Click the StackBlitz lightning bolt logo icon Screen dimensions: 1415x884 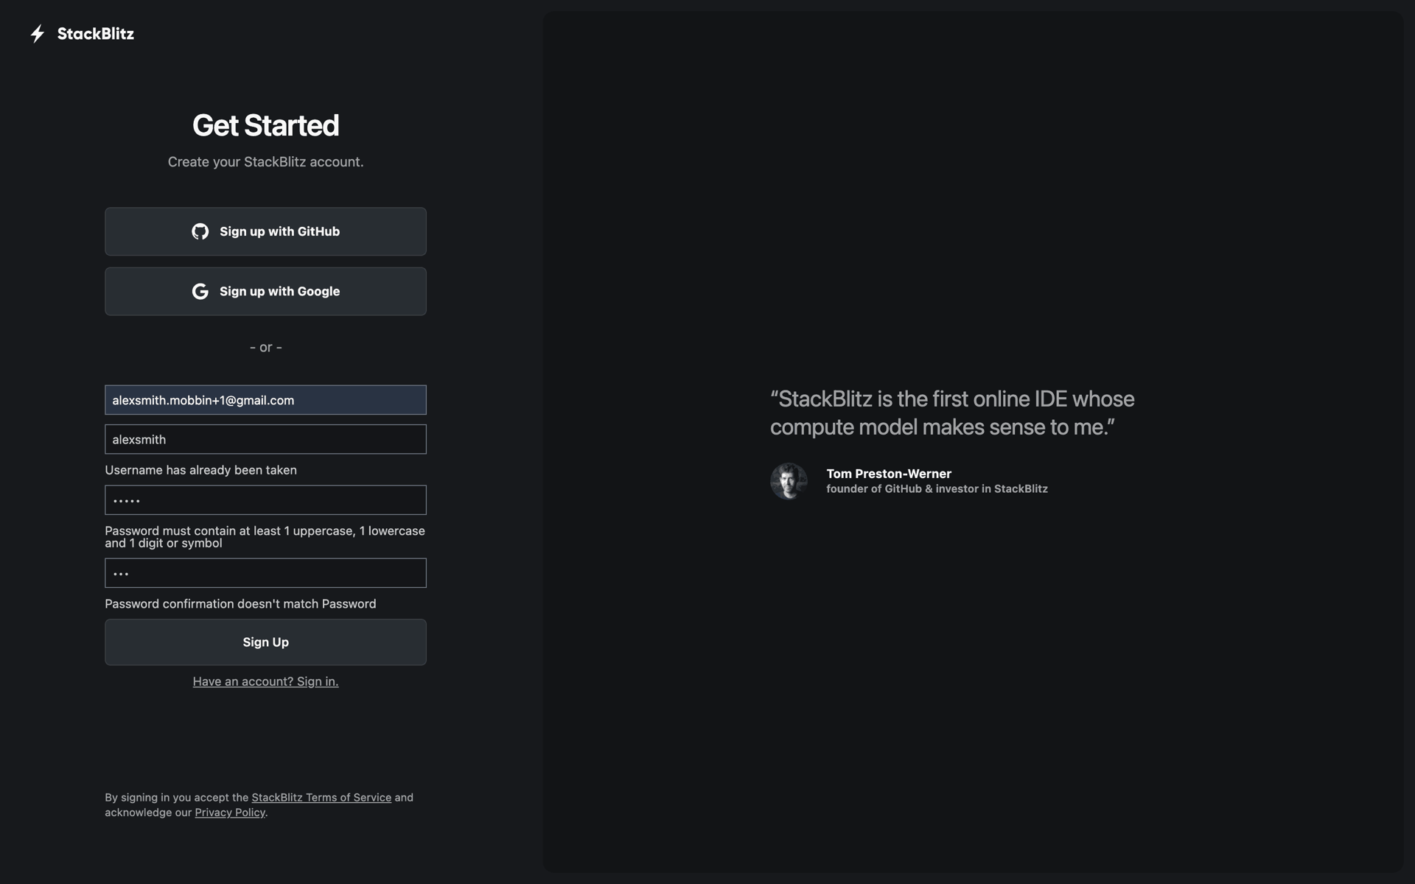38,34
